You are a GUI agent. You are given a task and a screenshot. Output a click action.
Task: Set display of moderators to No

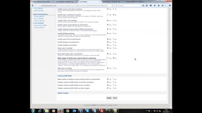pyautogui.click(x=114, y=42)
